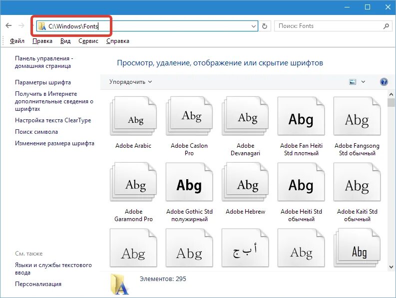Select the Adobe Arabic font icon
Image resolution: width=396 pixels, height=298 pixels.
[133, 116]
